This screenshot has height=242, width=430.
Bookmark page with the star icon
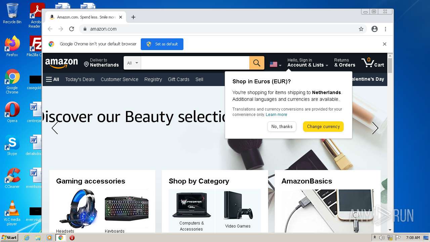pos(361,29)
